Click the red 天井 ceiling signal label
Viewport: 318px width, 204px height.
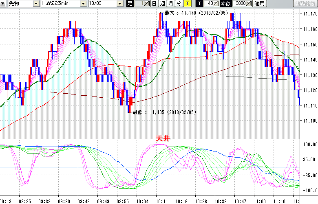[x=162, y=138]
